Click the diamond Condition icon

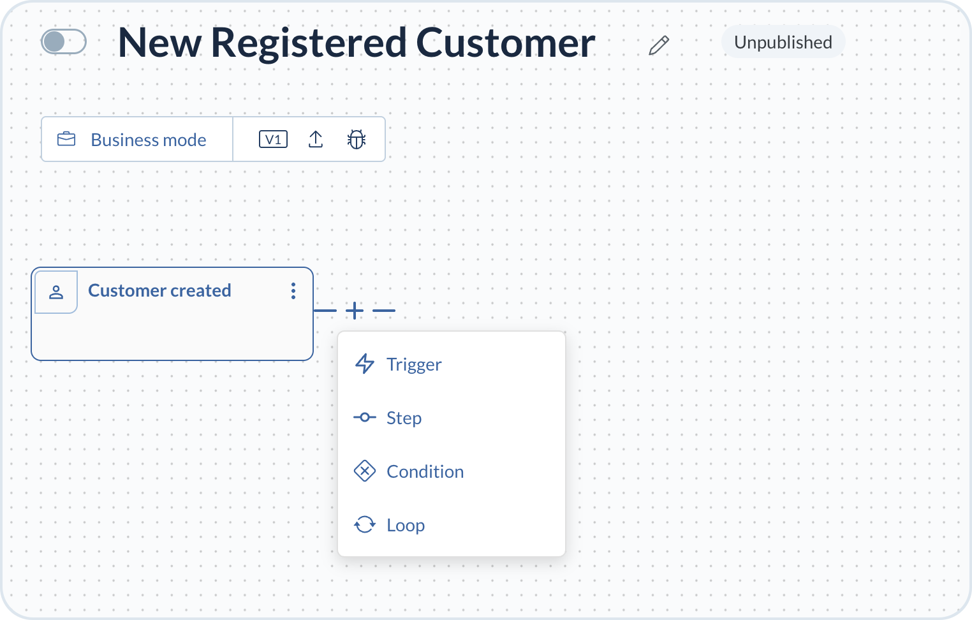(365, 471)
